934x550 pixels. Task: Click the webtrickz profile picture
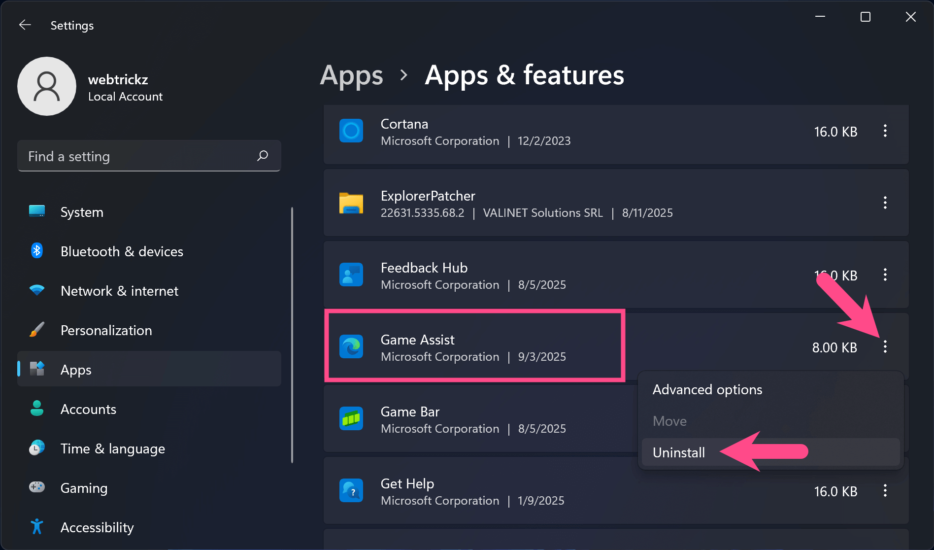click(x=47, y=86)
